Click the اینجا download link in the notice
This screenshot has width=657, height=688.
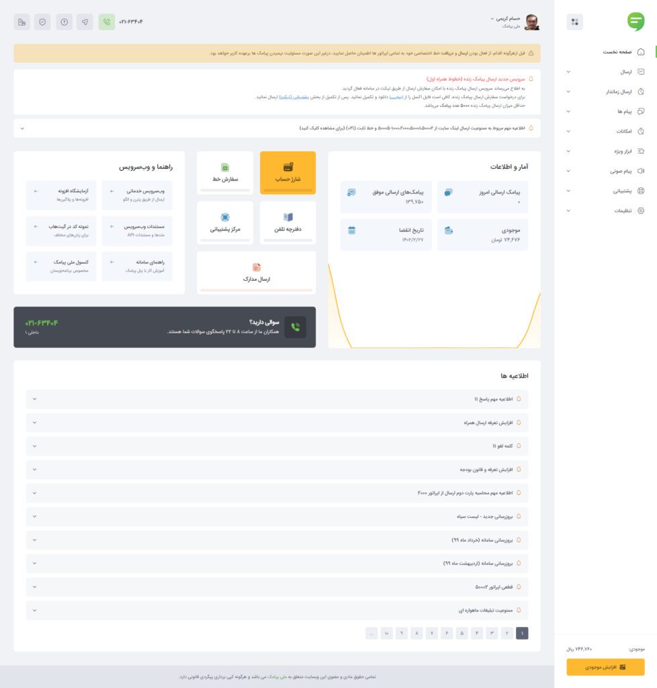click(396, 97)
